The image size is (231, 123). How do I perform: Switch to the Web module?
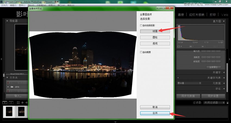click(224, 15)
